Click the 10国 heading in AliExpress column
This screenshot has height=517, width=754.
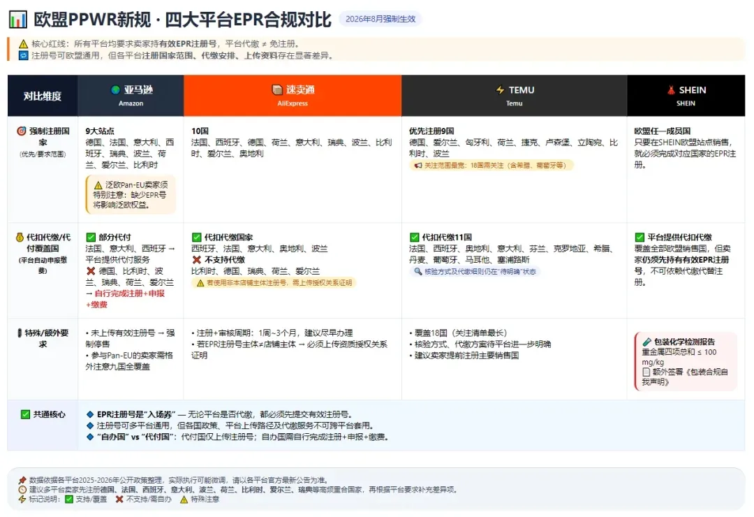pyautogui.click(x=200, y=131)
